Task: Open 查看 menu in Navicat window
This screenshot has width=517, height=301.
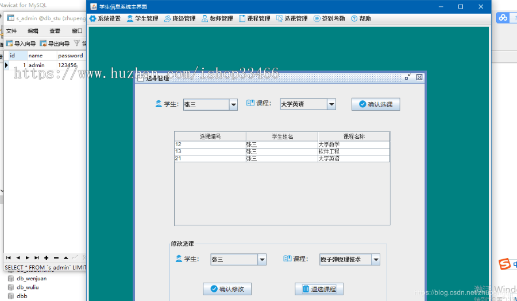Action: [55, 31]
